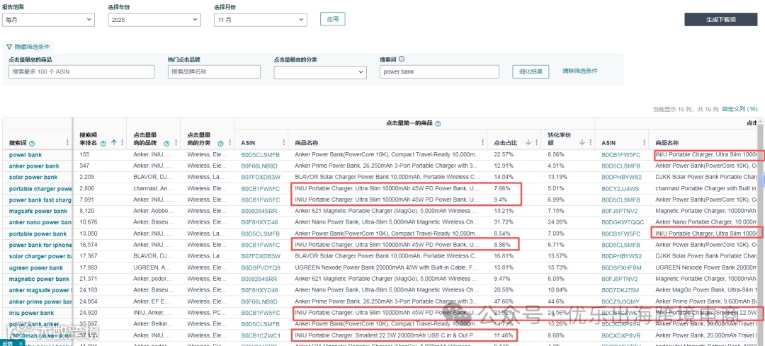Open ASIN B0DGKWTQQC link
Image resolution: width=765 pixels, height=346 pixels.
click(623, 223)
